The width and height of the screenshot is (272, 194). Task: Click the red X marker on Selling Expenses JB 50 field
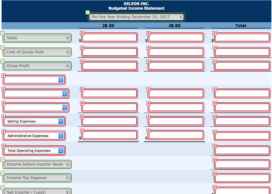point(82,117)
